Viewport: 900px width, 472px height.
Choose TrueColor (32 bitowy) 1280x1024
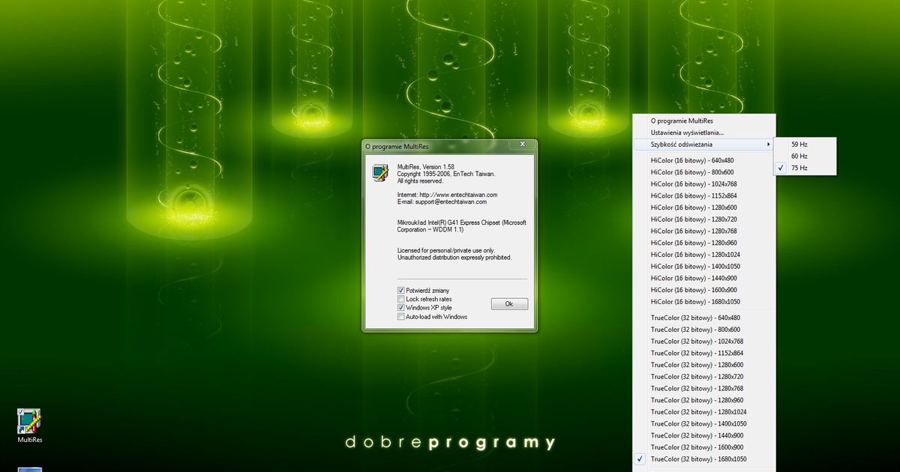[704, 412]
